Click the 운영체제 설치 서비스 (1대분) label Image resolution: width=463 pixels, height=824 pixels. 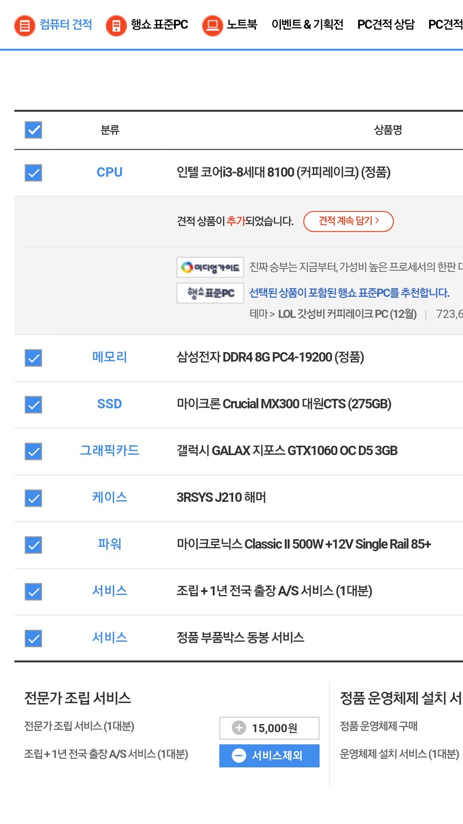399,754
